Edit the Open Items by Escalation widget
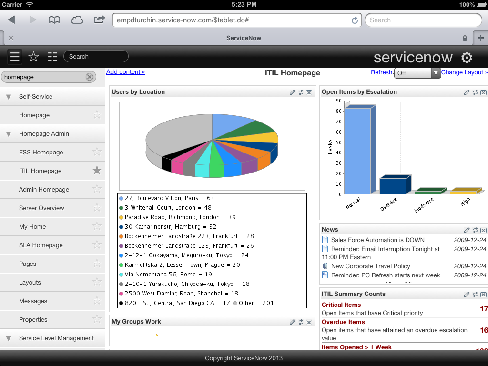 (467, 92)
